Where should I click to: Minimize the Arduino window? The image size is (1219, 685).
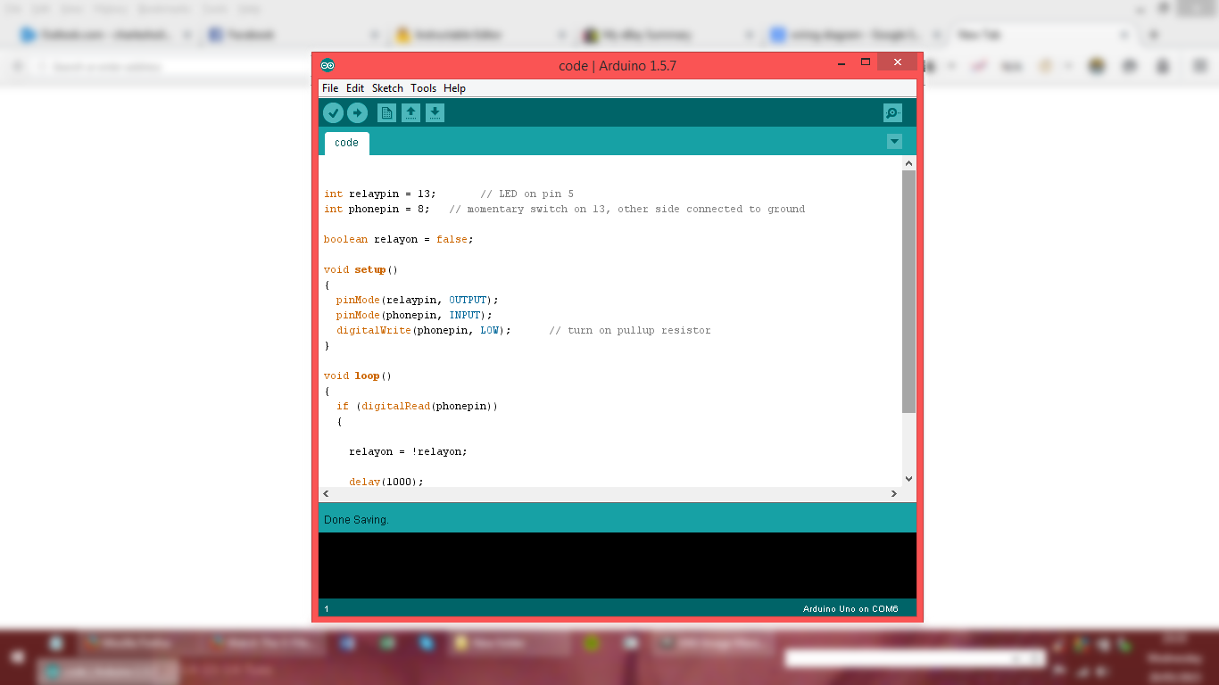(841, 62)
